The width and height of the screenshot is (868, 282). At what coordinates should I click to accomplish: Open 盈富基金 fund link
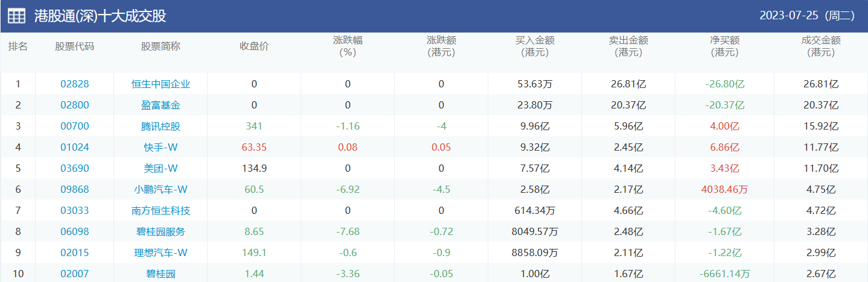(x=161, y=105)
